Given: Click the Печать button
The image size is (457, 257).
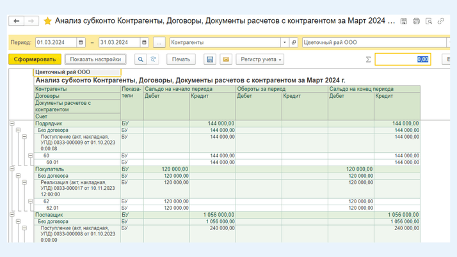Looking at the screenshot, I should pos(181,59).
